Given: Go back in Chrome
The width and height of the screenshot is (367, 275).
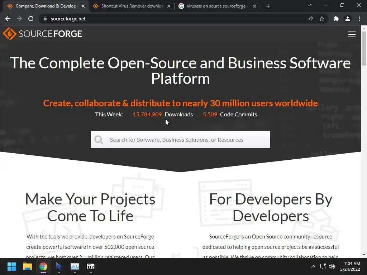Looking at the screenshot, I should click(x=8, y=19).
